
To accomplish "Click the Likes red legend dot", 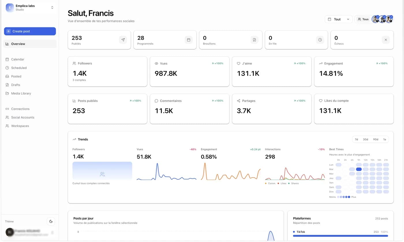I will pyautogui.click(x=278, y=184).
